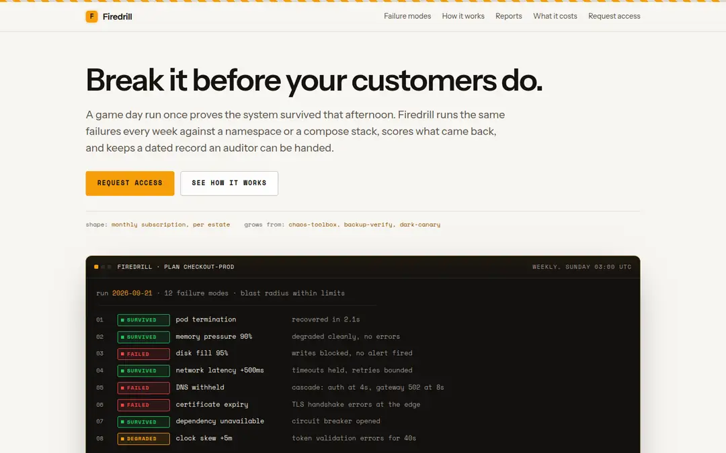726x453 pixels.
Task: Open the Reports nav item
Action: pyautogui.click(x=508, y=16)
